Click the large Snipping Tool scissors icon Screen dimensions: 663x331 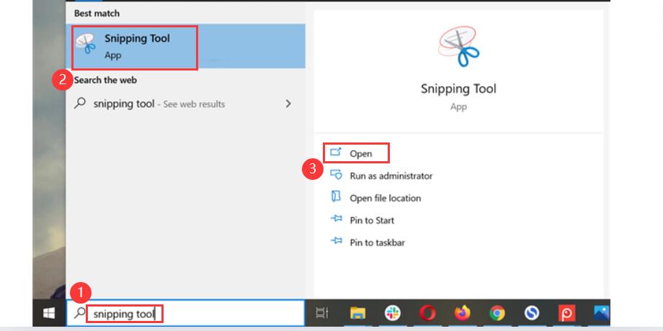point(459,47)
